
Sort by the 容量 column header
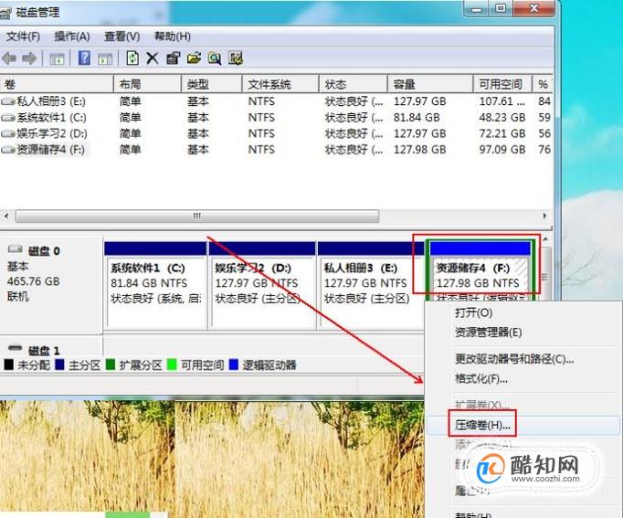coord(430,84)
